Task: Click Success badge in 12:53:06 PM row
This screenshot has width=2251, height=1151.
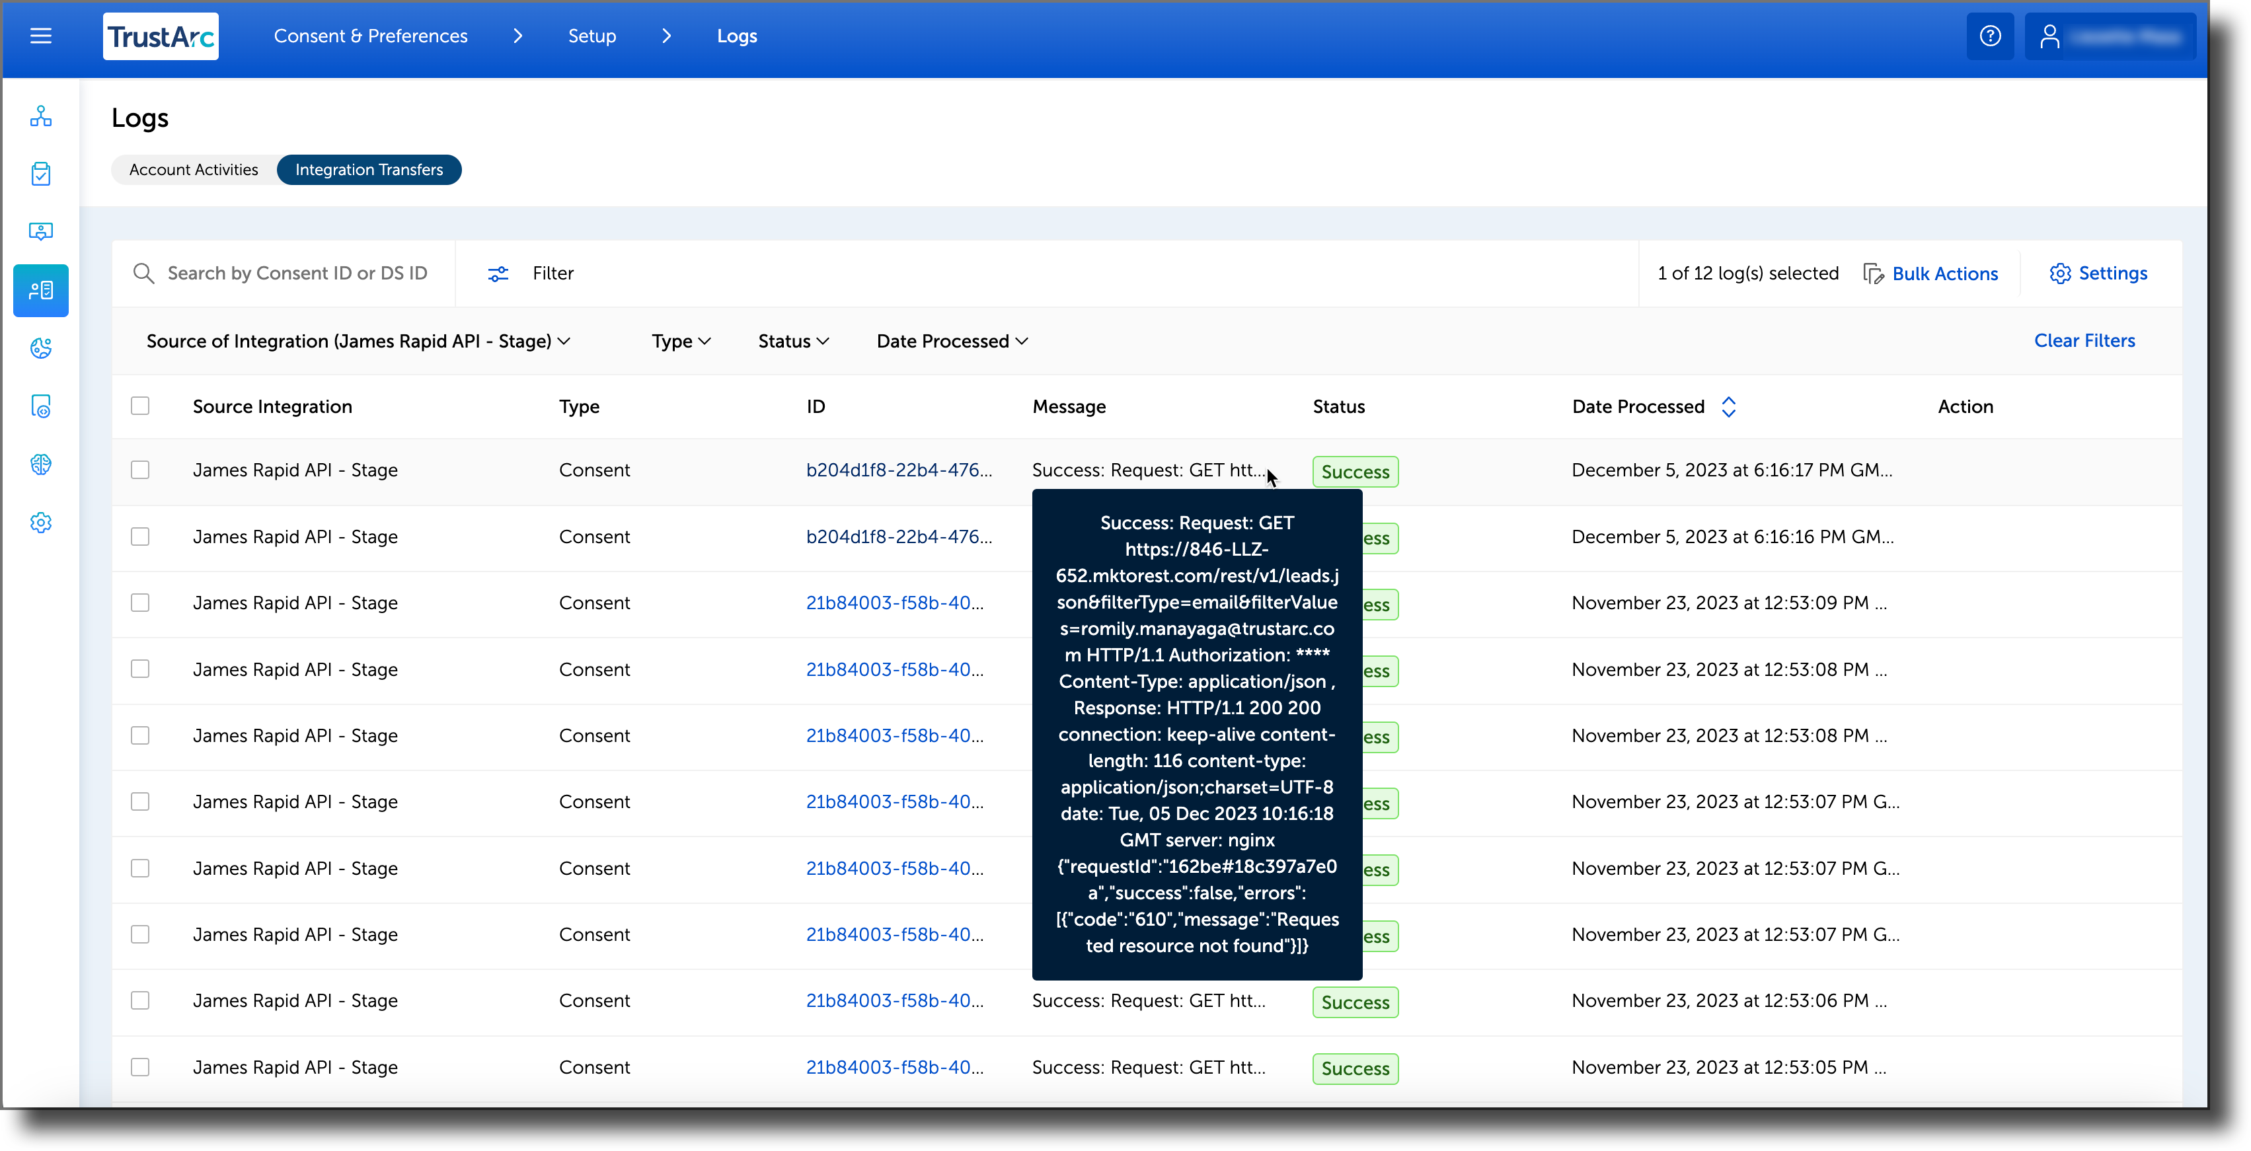Action: click(1354, 1002)
